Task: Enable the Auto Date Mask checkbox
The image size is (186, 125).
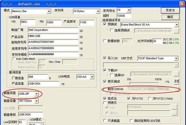Action: coord(14,59)
